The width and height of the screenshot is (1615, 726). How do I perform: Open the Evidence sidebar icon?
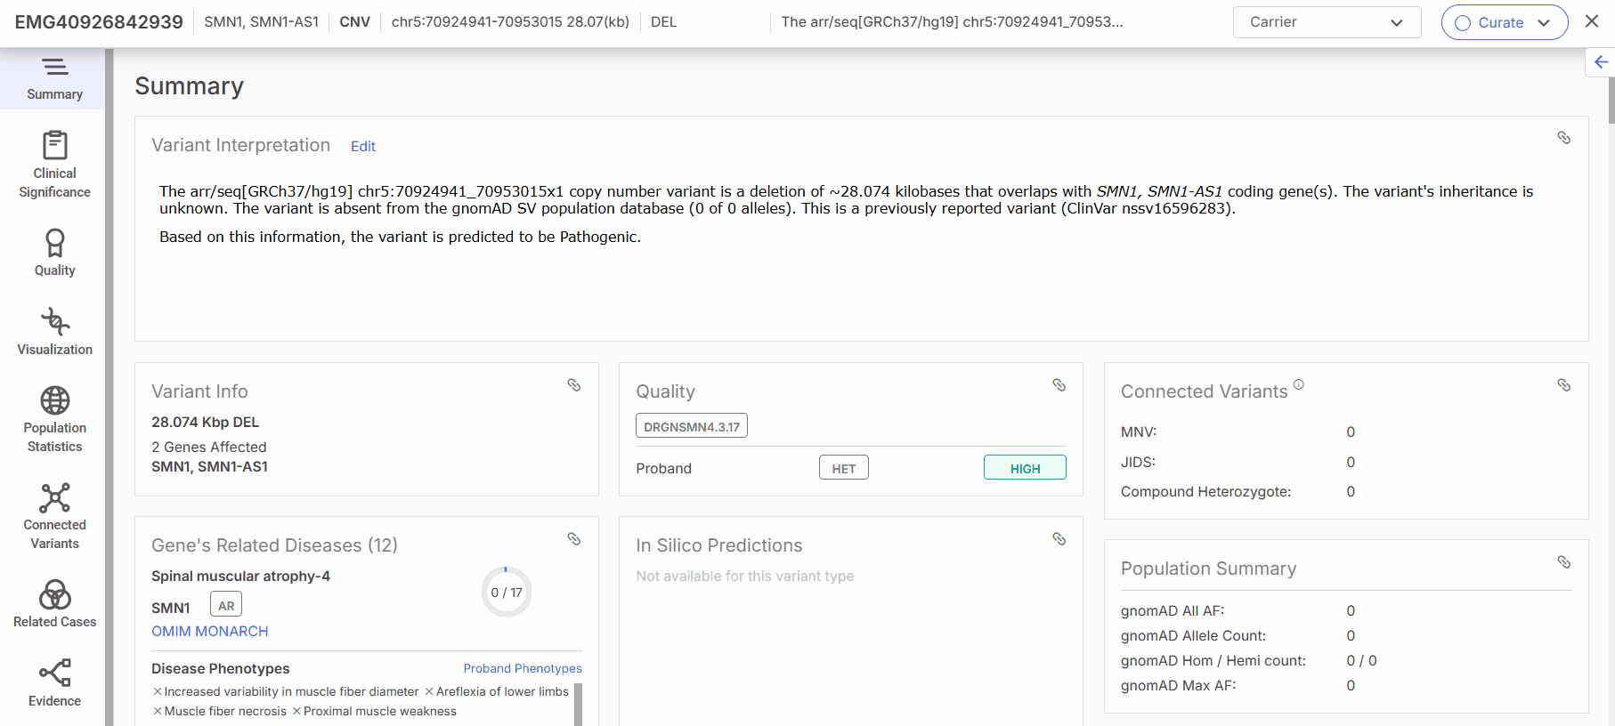tap(54, 674)
